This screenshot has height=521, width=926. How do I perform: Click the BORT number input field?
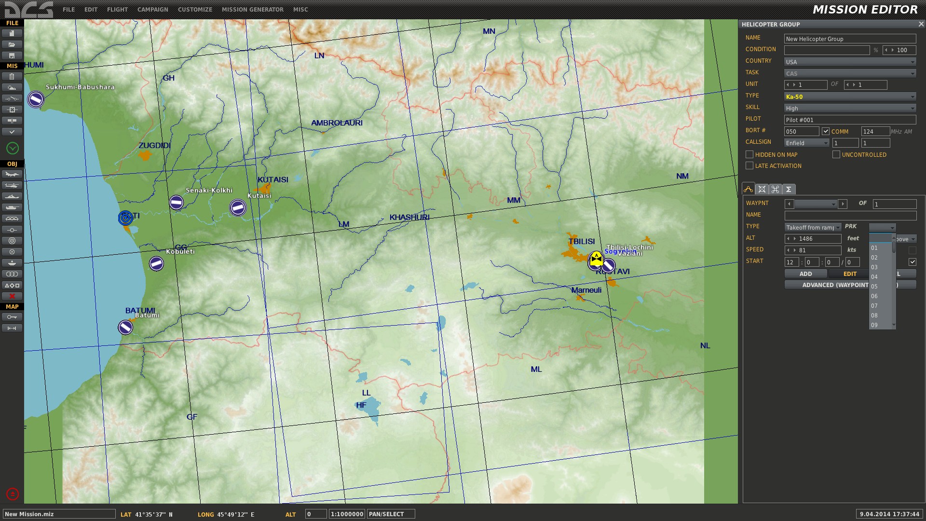coord(802,131)
